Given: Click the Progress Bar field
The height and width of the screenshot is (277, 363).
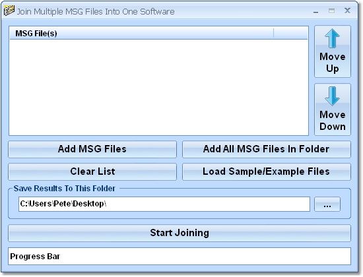Looking at the screenshot, I should click(x=180, y=256).
